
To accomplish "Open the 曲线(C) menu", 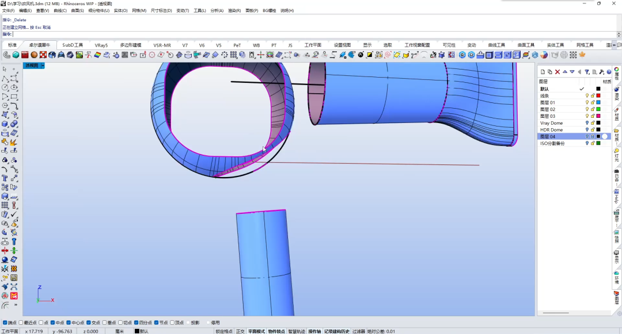I will tap(60, 11).
